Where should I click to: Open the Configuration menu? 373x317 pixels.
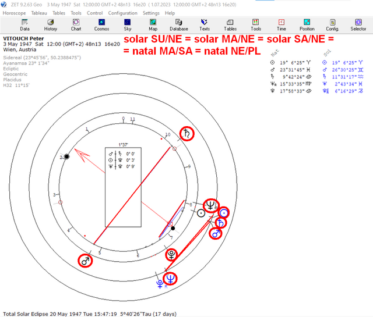pyautogui.click(x=122, y=13)
